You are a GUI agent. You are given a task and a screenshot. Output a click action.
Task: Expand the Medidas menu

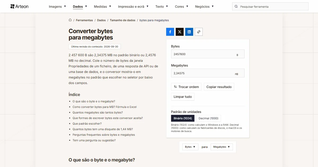(103, 7)
